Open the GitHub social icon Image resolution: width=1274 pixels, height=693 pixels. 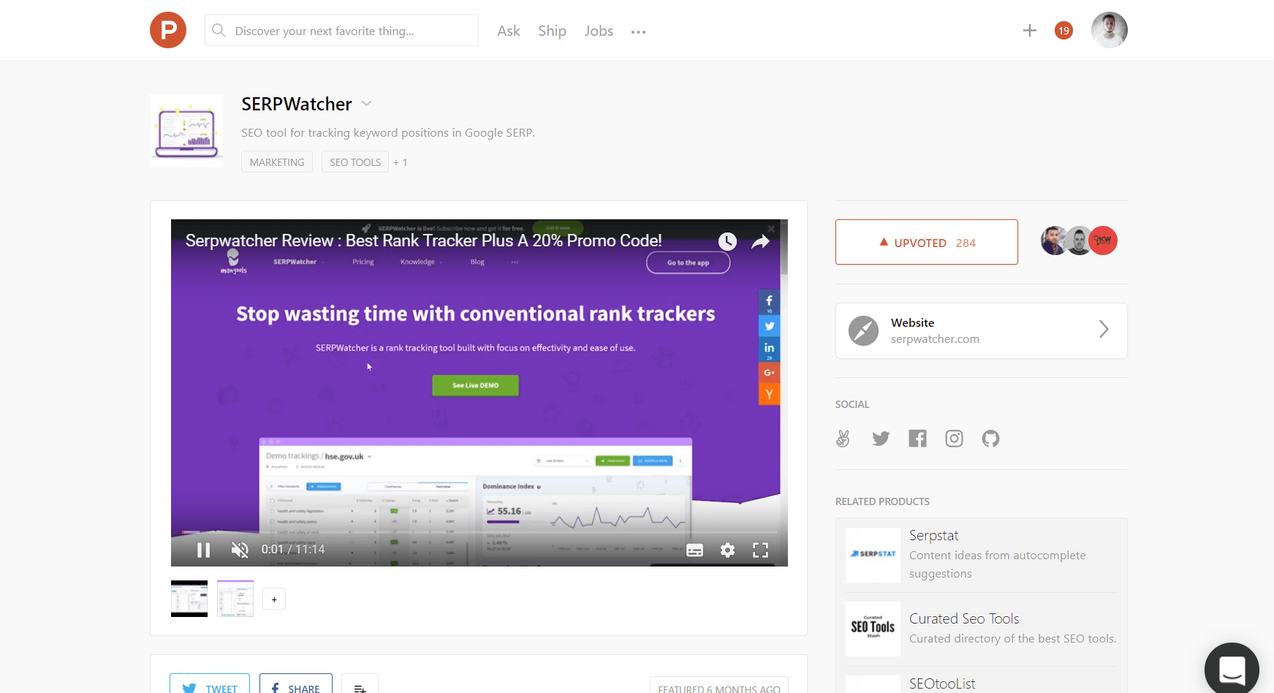click(990, 439)
